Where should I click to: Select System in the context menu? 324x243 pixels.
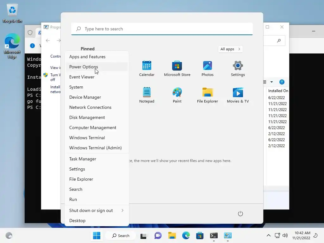point(97,87)
